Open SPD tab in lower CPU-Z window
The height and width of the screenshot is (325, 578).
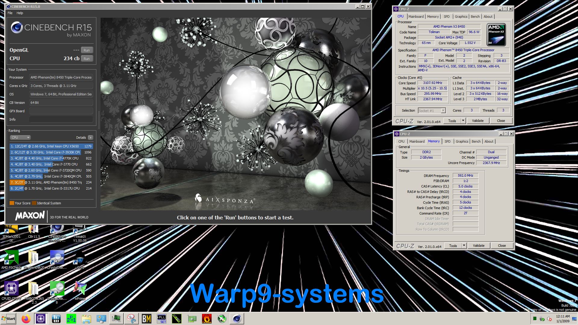click(x=448, y=141)
